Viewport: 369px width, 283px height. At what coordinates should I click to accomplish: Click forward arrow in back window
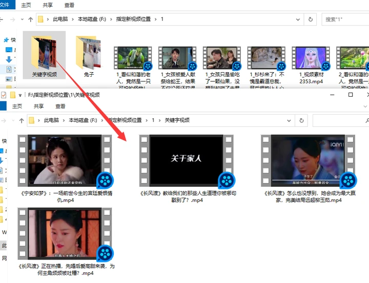coord(12,19)
